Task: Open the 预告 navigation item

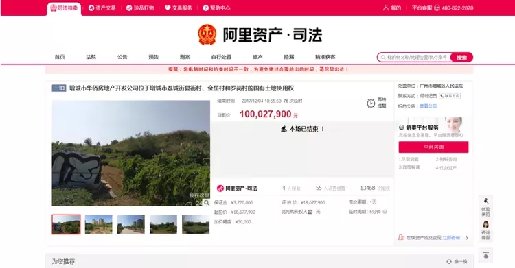Action: pyautogui.click(x=153, y=57)
